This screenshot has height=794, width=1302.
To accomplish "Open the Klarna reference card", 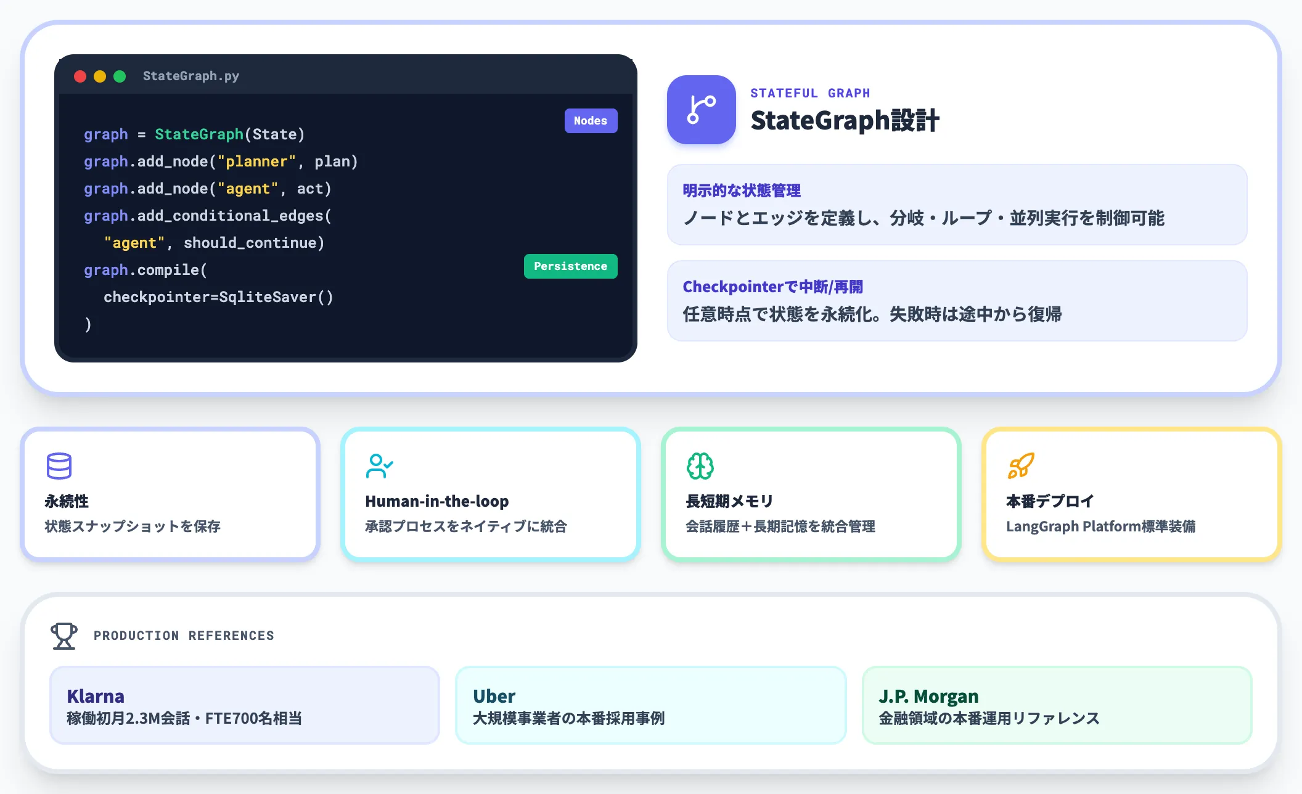I will click(x=245, y=705).
